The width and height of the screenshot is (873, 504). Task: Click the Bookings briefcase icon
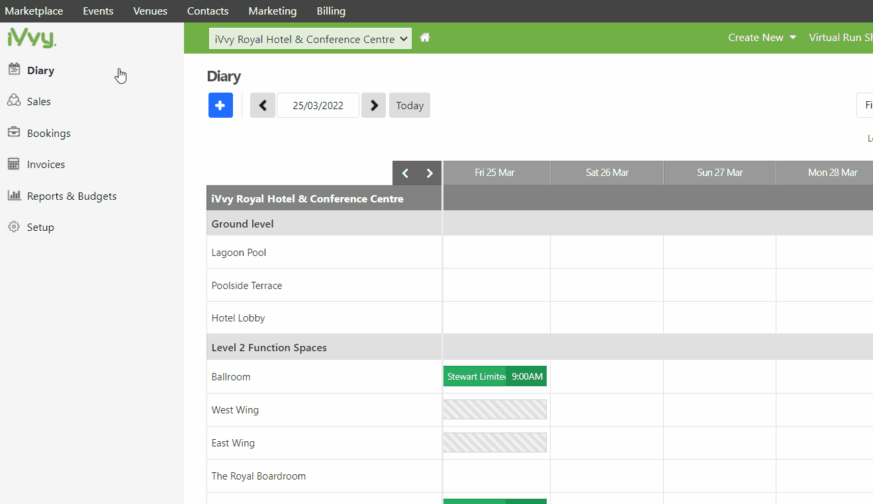(14, 132)
